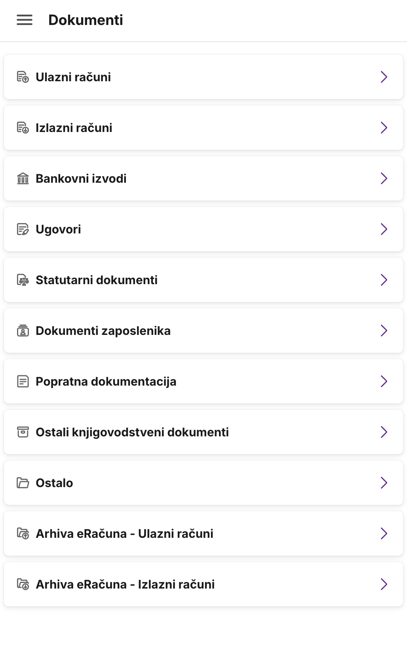The height and width of the screenshot is (646, 407).
Task: Click the Popratna dokumentacija page icon
Action: tap(23, 381)
